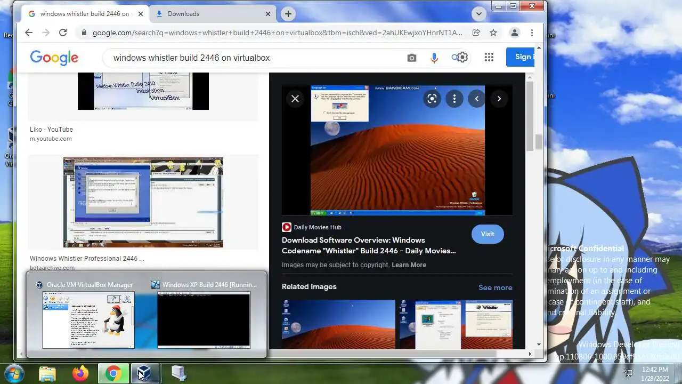Switch to the Downloads tab
This screenshot has height=384, width=682.
(x=213, y=14)
